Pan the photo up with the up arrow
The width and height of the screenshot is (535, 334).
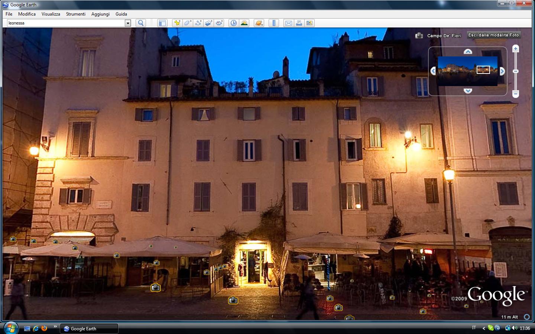(468, 52)
